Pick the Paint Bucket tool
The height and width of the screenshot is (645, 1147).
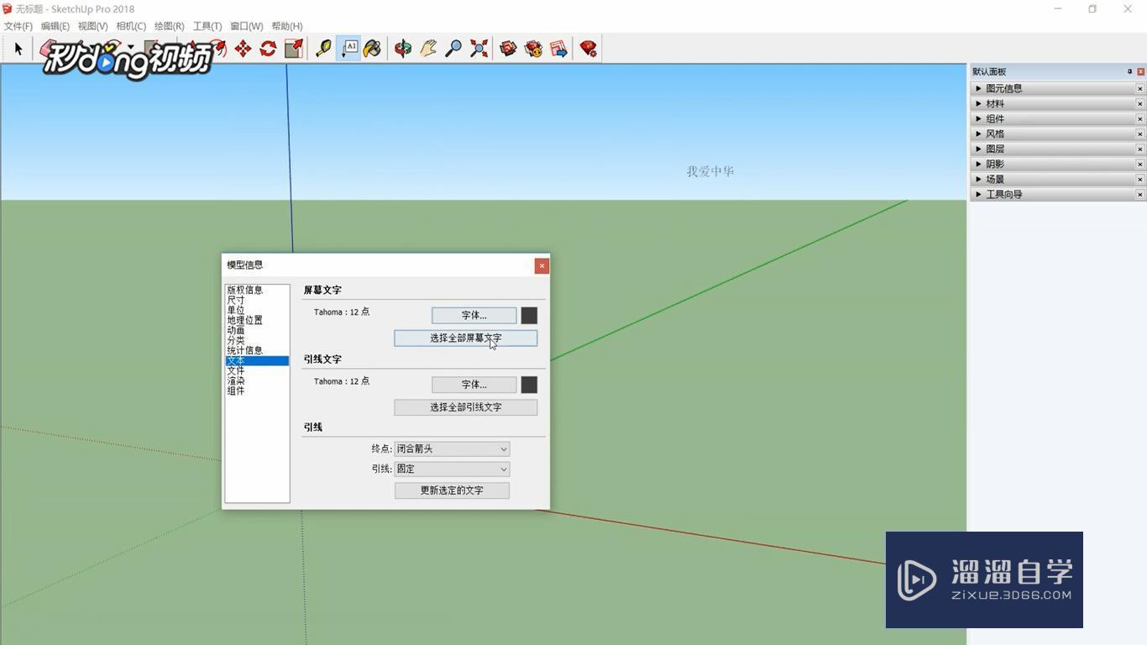(372, 49)
